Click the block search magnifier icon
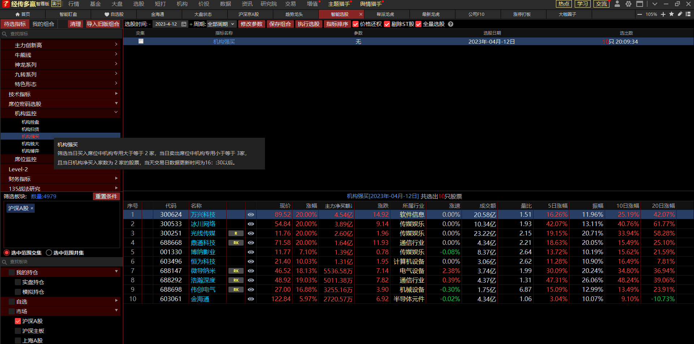Image resolution: width=694 pixels, height=344 pixels. (5, 262)
